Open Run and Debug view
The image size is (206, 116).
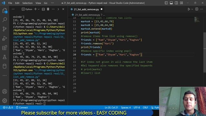pyautogui.click(x=5, y=38)
